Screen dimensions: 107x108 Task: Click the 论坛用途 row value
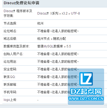point(58,62)
